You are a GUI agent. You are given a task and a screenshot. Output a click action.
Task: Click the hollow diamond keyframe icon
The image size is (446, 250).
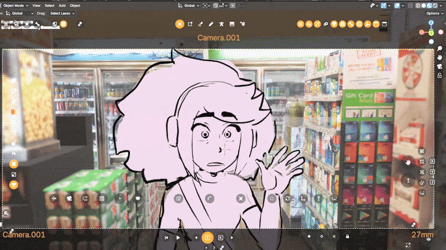(322, 236)
